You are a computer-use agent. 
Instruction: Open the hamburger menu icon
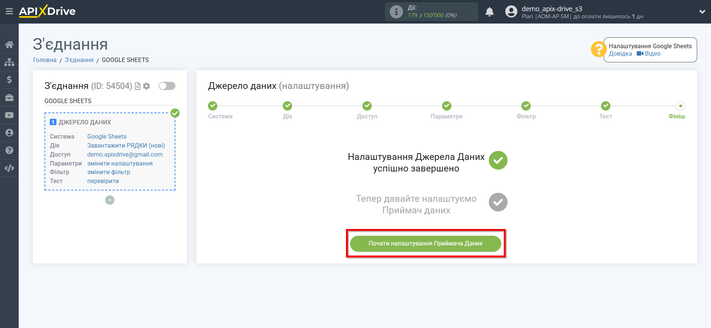[9, 12]
